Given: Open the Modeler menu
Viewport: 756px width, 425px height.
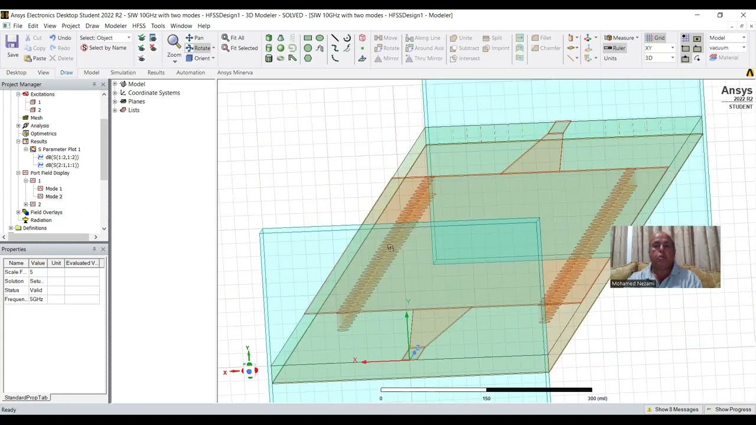Looking at the screenshot, I should coord(115,26).
